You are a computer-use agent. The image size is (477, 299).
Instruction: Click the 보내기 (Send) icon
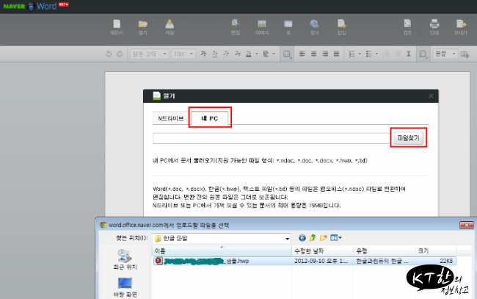[x=461, y=26]
